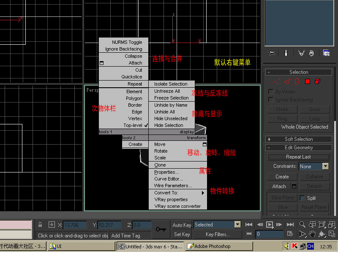The width and height of the screenshot is (338, 253).
Task: Click the X coordinate input field
Action: 75,225
